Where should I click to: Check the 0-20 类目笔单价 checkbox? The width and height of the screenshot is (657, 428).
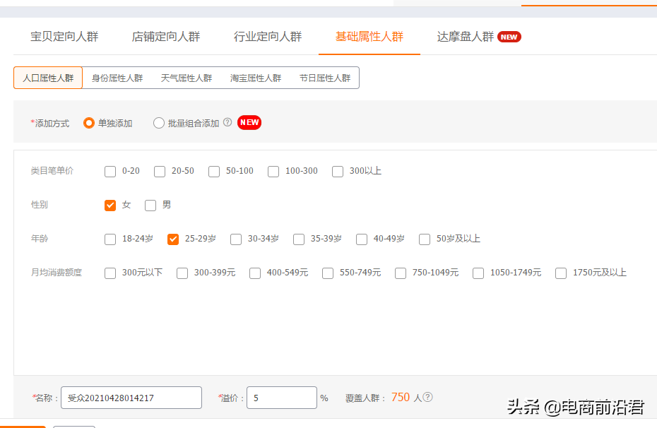(x=110, y=171)
